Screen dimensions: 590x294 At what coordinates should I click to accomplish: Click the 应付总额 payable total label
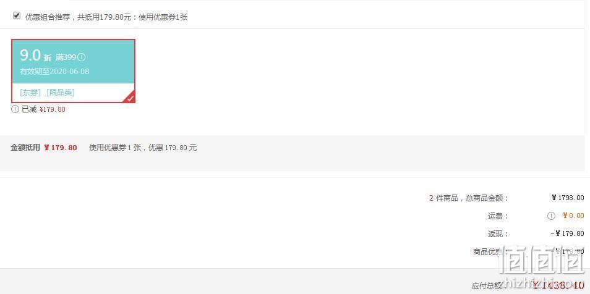(488, 286)
